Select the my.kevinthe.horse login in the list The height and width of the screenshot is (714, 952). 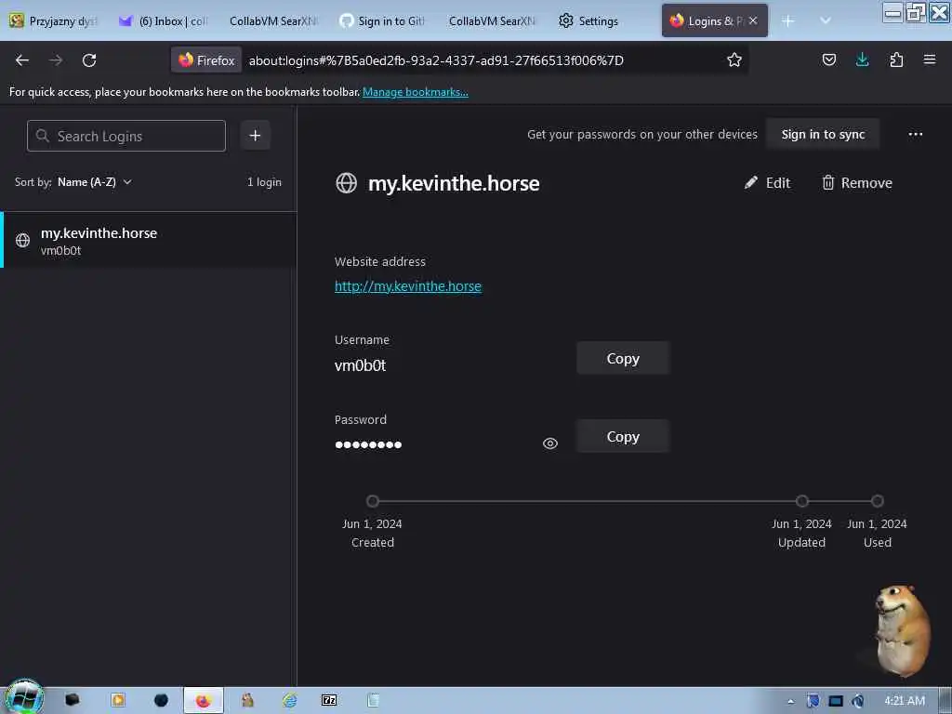(150, 241)
